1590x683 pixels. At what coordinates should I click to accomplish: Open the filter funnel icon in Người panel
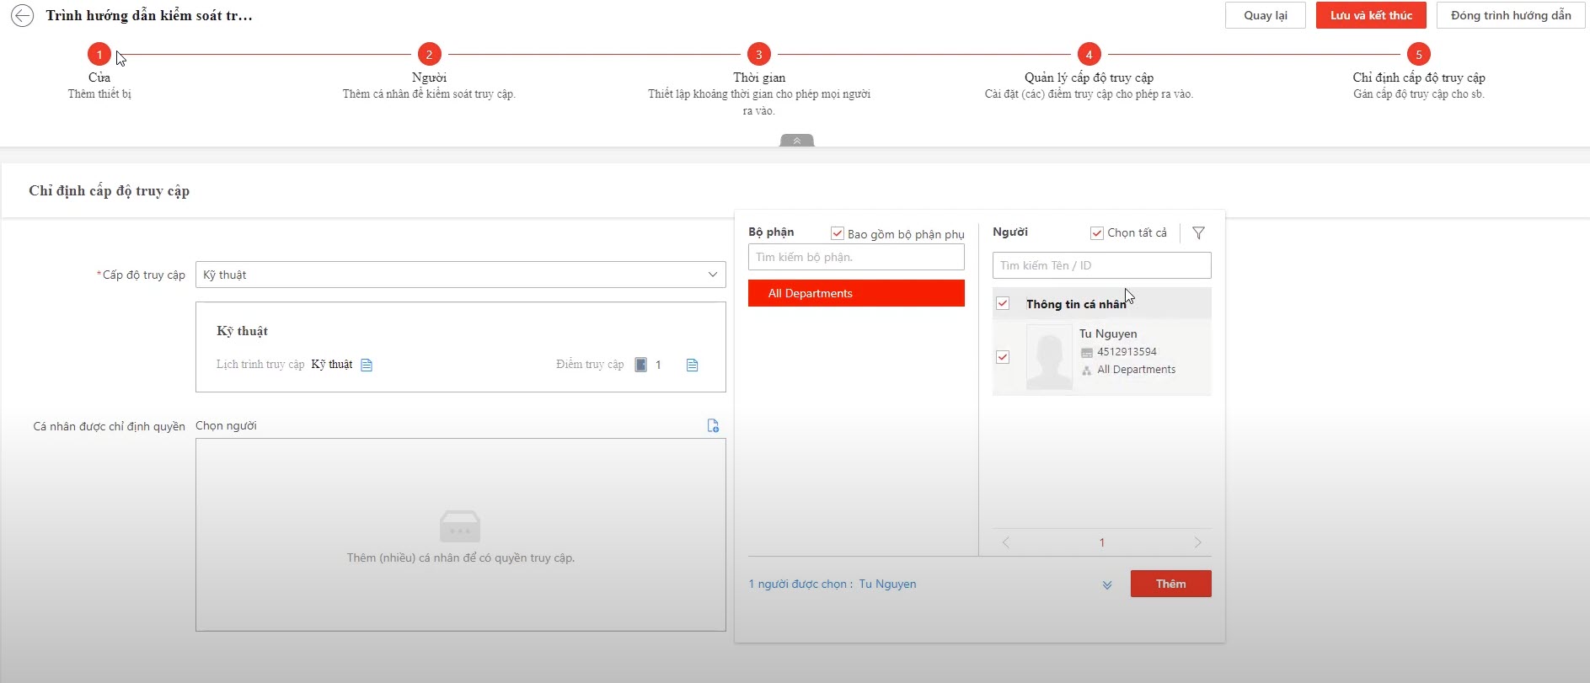[x=1198, y=233]
